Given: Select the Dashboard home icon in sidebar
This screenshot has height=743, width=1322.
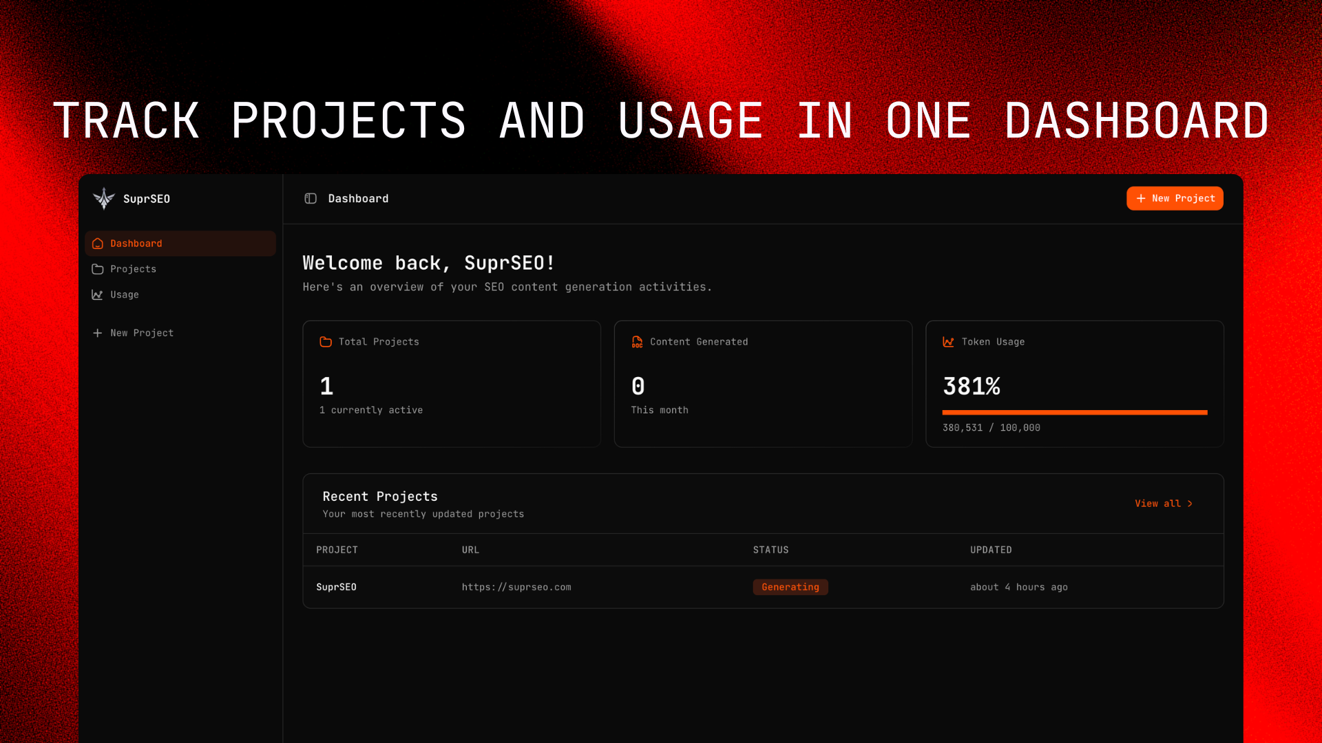Looking at the screenshot, I should (x=97, y=243).
